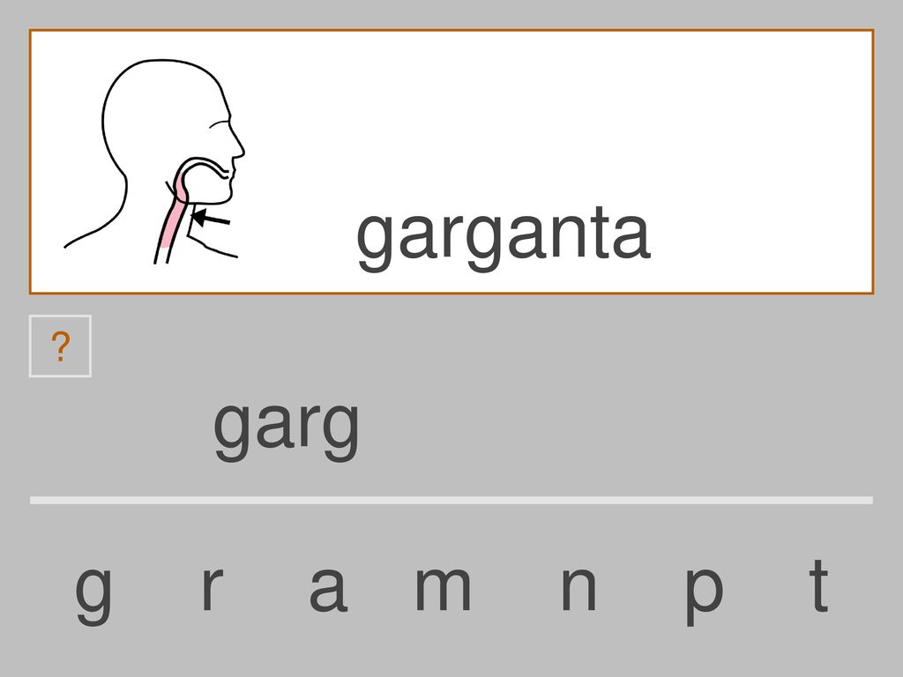The image size is (903, 677).
Task: Tap the pink highlighted throat passage
Action: (x=172, y=212)
